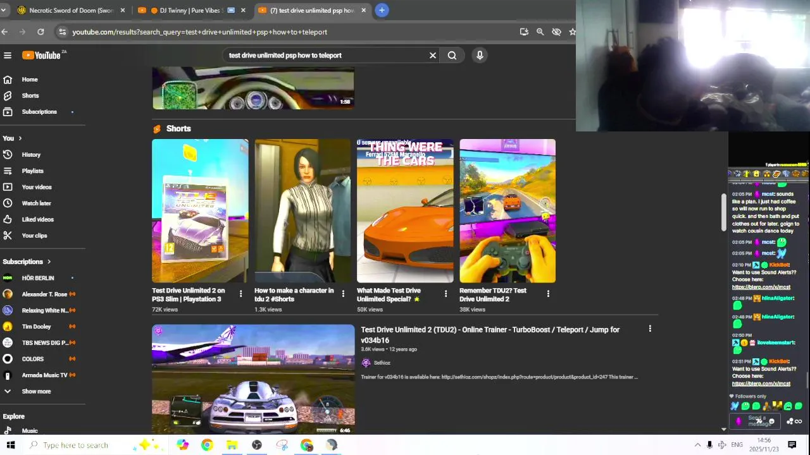
Task: Open Test Drive Unlimited 2 Online Trainer title
Action: (x=490, y=335)
